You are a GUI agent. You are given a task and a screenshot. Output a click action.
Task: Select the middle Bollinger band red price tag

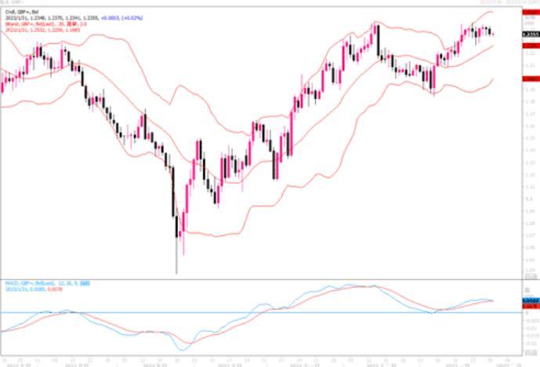coord(530,46)
